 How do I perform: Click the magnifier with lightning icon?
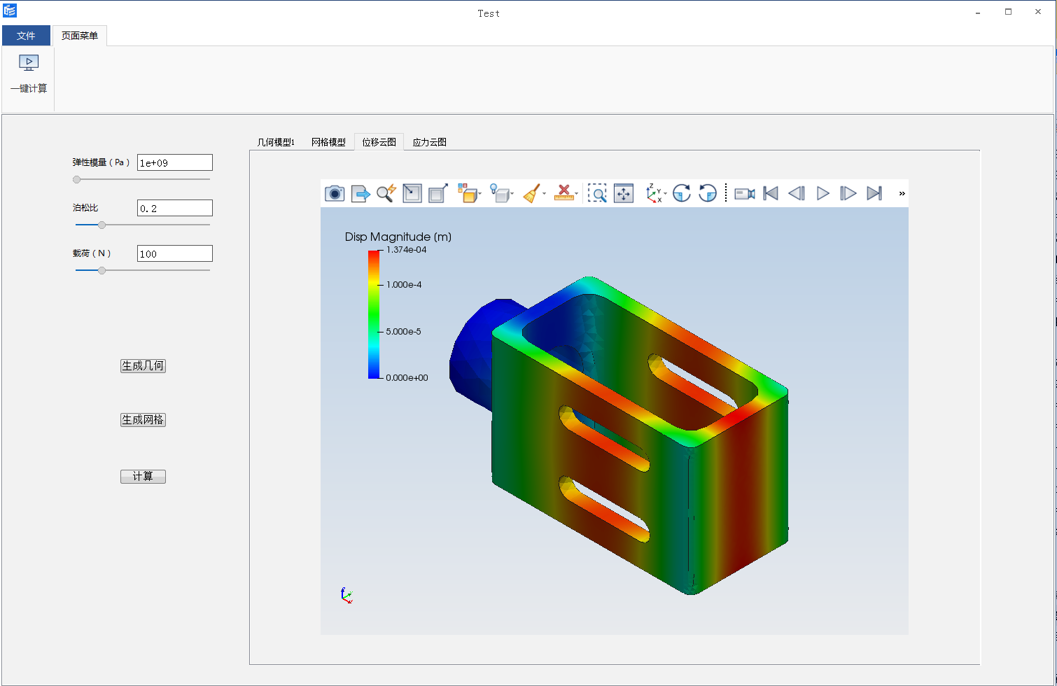[386, 193]
